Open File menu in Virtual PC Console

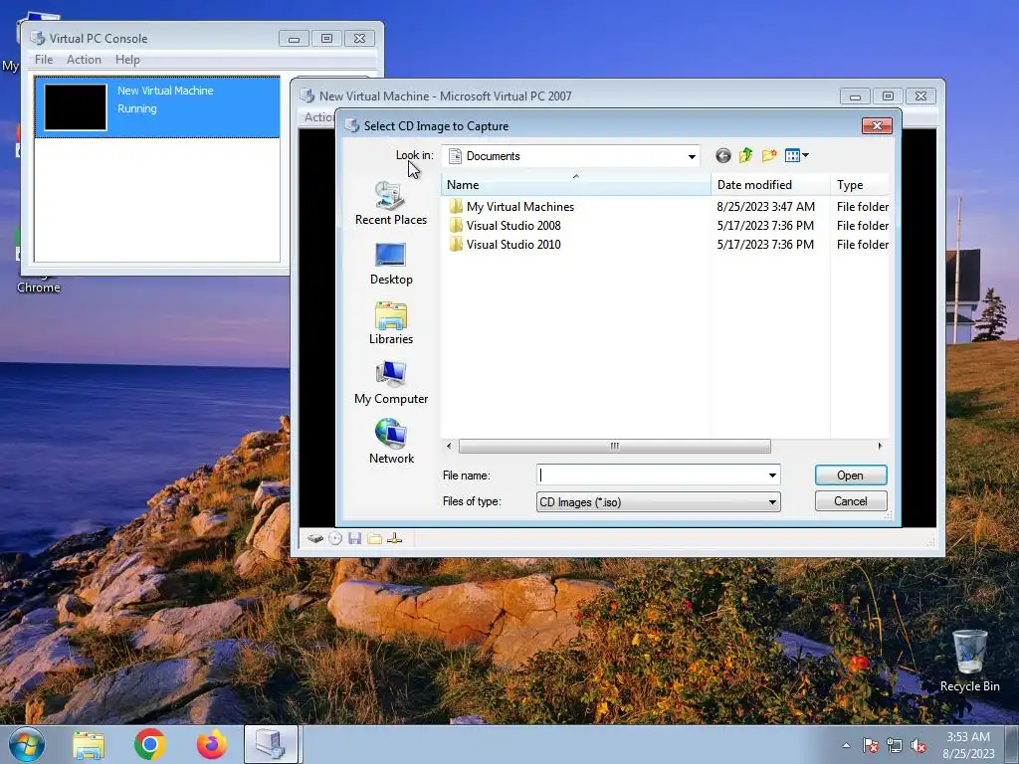44,60
